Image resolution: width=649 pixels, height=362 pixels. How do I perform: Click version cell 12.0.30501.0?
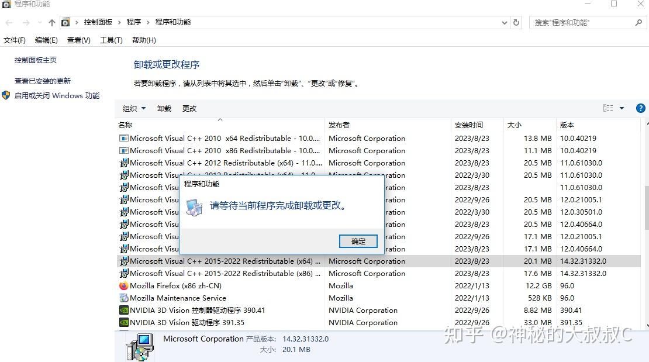pyautogui.click(x=581, y=212)
